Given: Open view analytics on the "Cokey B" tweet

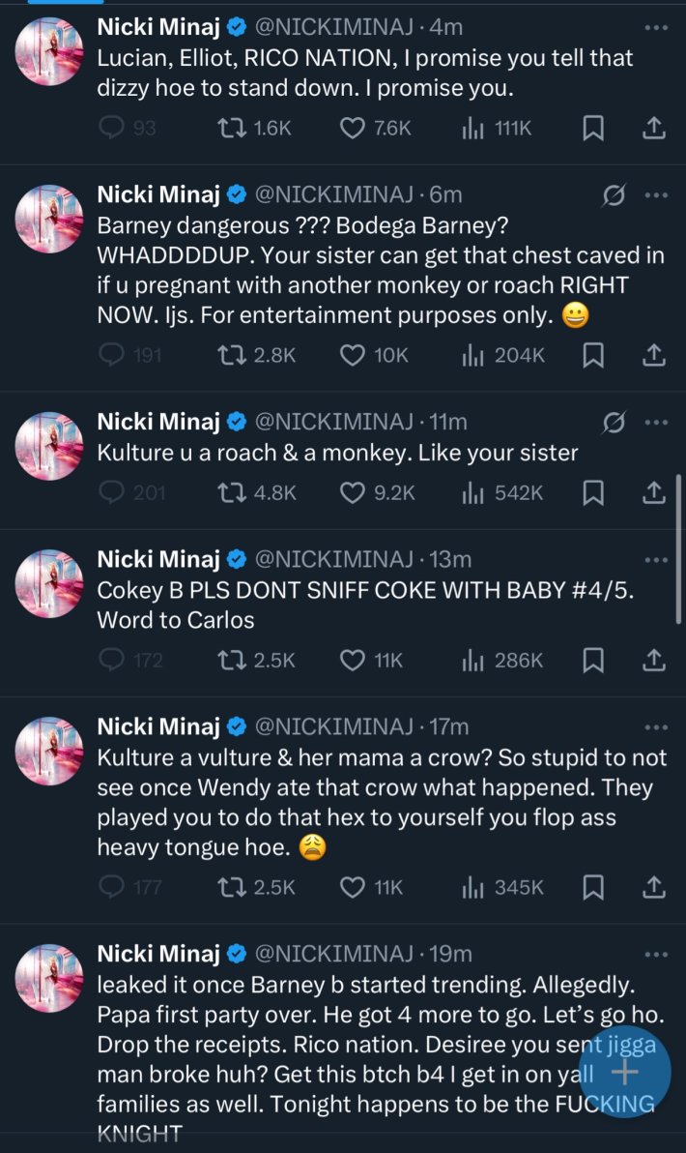Looking at the screenshot, I should (472, 660).
